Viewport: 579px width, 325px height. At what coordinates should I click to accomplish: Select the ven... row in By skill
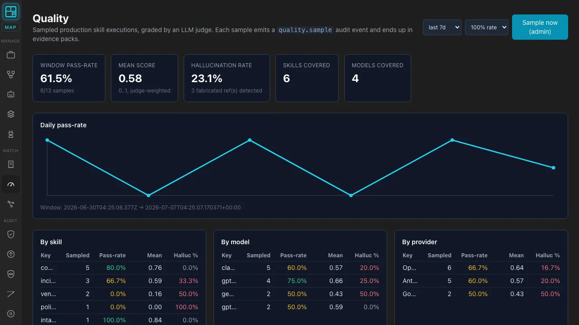click(x=119, y=294)
